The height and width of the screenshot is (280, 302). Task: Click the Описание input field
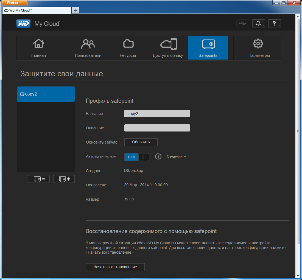pos(157,128)
